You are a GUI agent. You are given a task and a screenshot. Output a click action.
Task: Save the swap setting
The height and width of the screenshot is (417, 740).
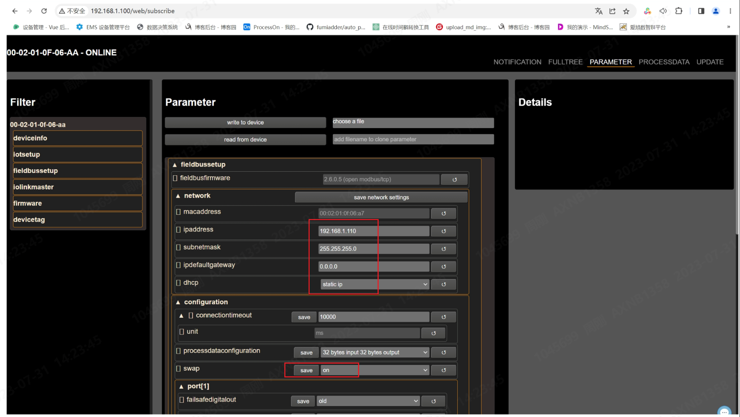click(306, 370)
